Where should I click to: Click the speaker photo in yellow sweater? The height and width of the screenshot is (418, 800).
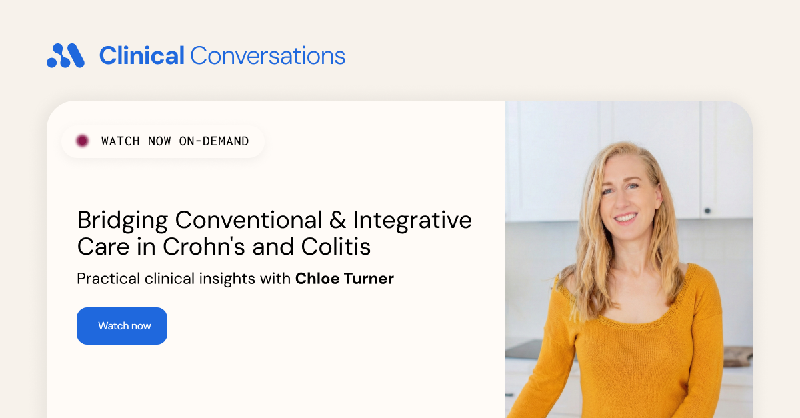click(629, 259)
